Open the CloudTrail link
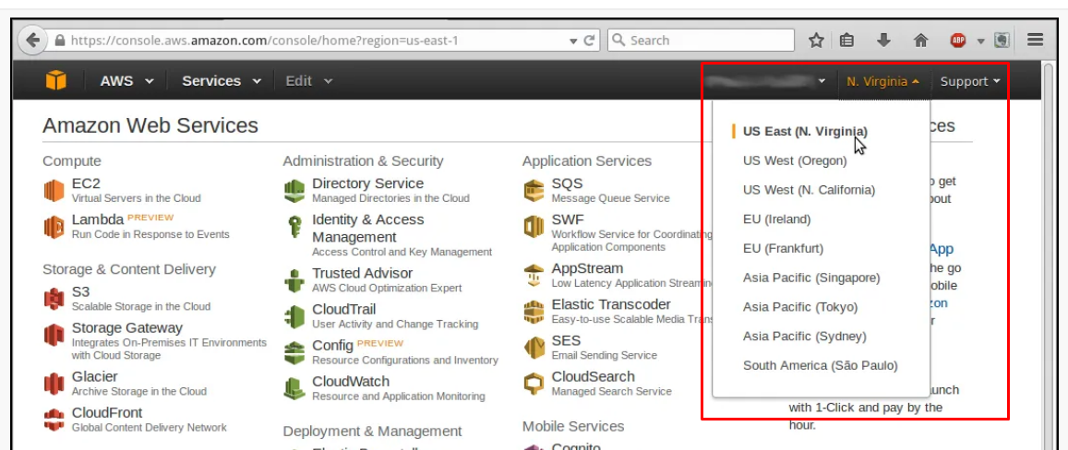The width and height of the screenshot is (1068, 450). [344, 310]
